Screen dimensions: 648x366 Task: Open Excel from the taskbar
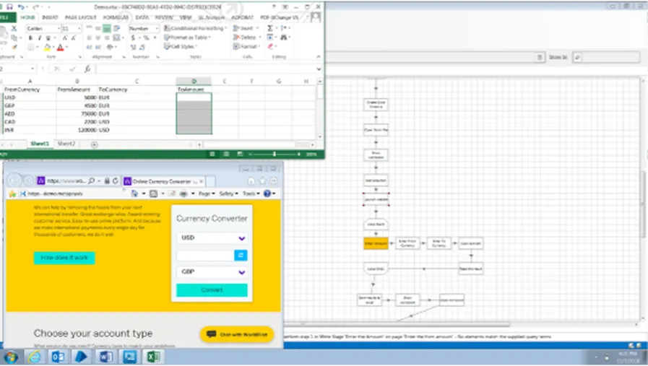(x=153, y=357)
